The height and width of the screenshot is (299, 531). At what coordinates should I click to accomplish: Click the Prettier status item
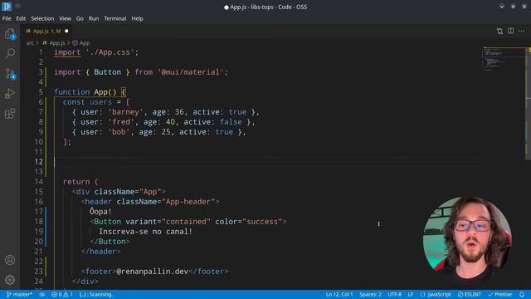click(x=500, y=294)
